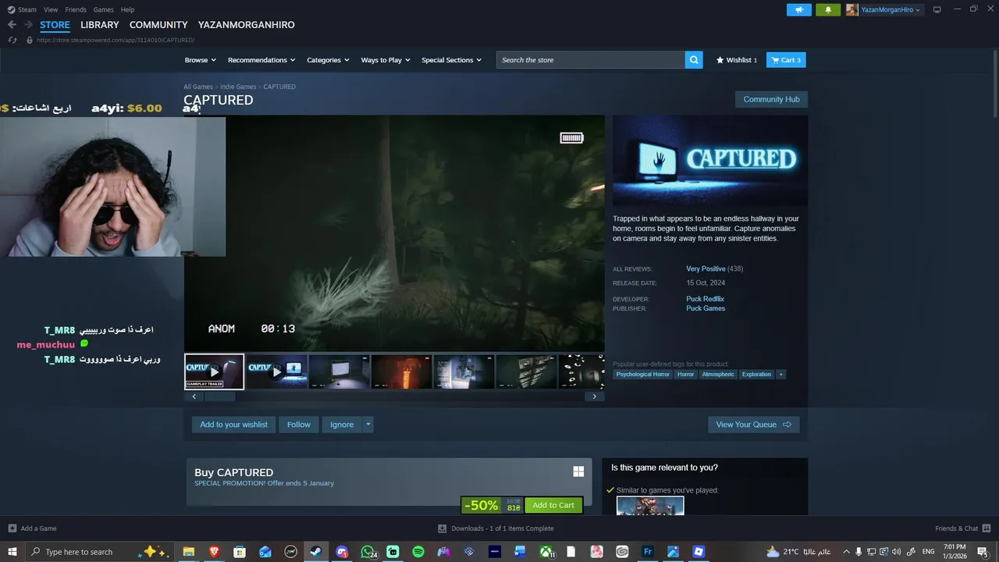
Task: Click the Indie Games breadcrumb
Action: (238, 87)
